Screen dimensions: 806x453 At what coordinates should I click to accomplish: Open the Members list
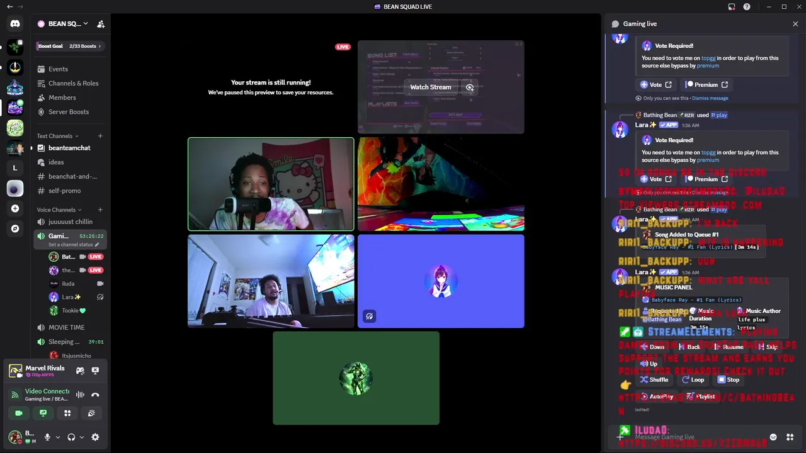pyautogui.click(x=69, y=98)
